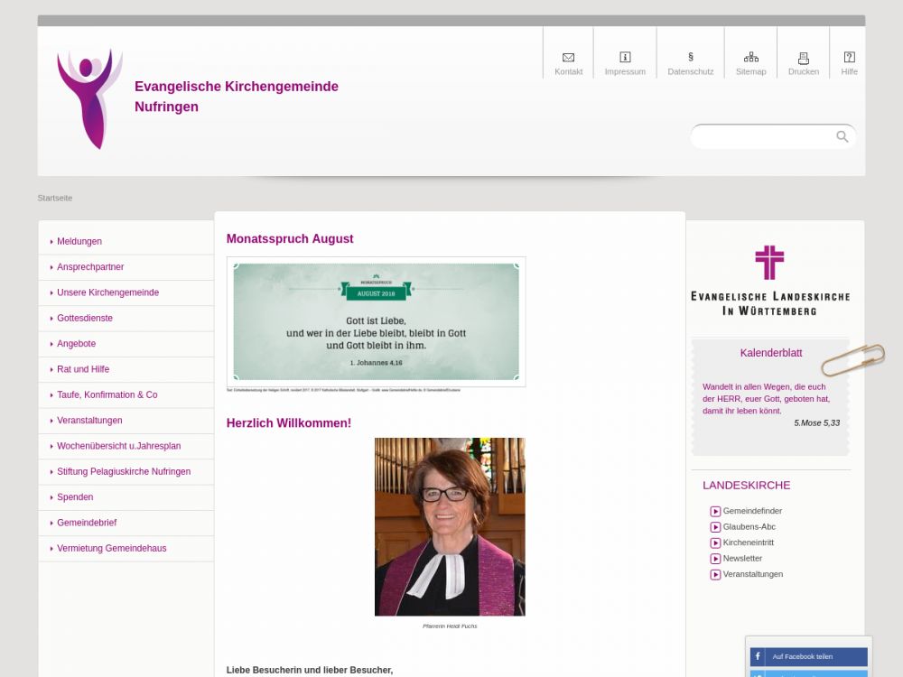Click the Kontakt envelope icon
903x677 pixels.
click(568, 58)
